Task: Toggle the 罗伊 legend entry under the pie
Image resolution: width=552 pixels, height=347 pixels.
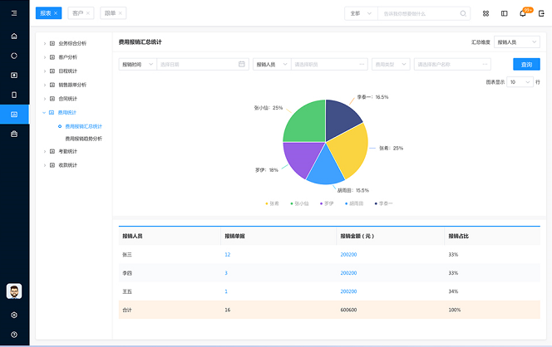Action: tap(325, 203)
